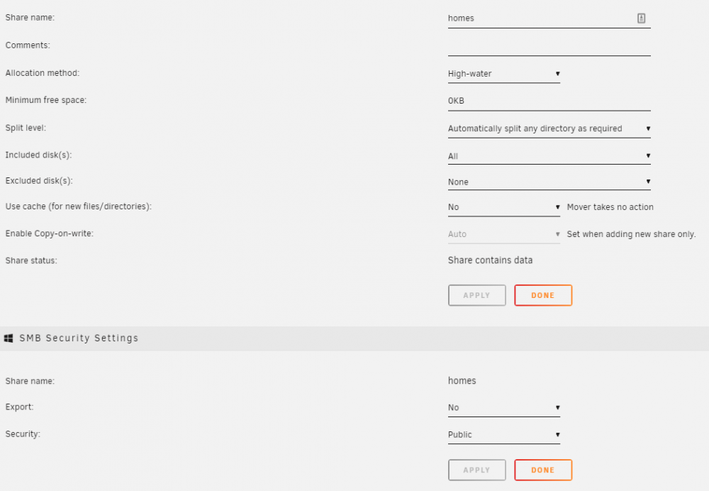Open the Use cache dropdown
Image resolution: width=709 pixels, height=491 pixels.
[x=503, y=207]
